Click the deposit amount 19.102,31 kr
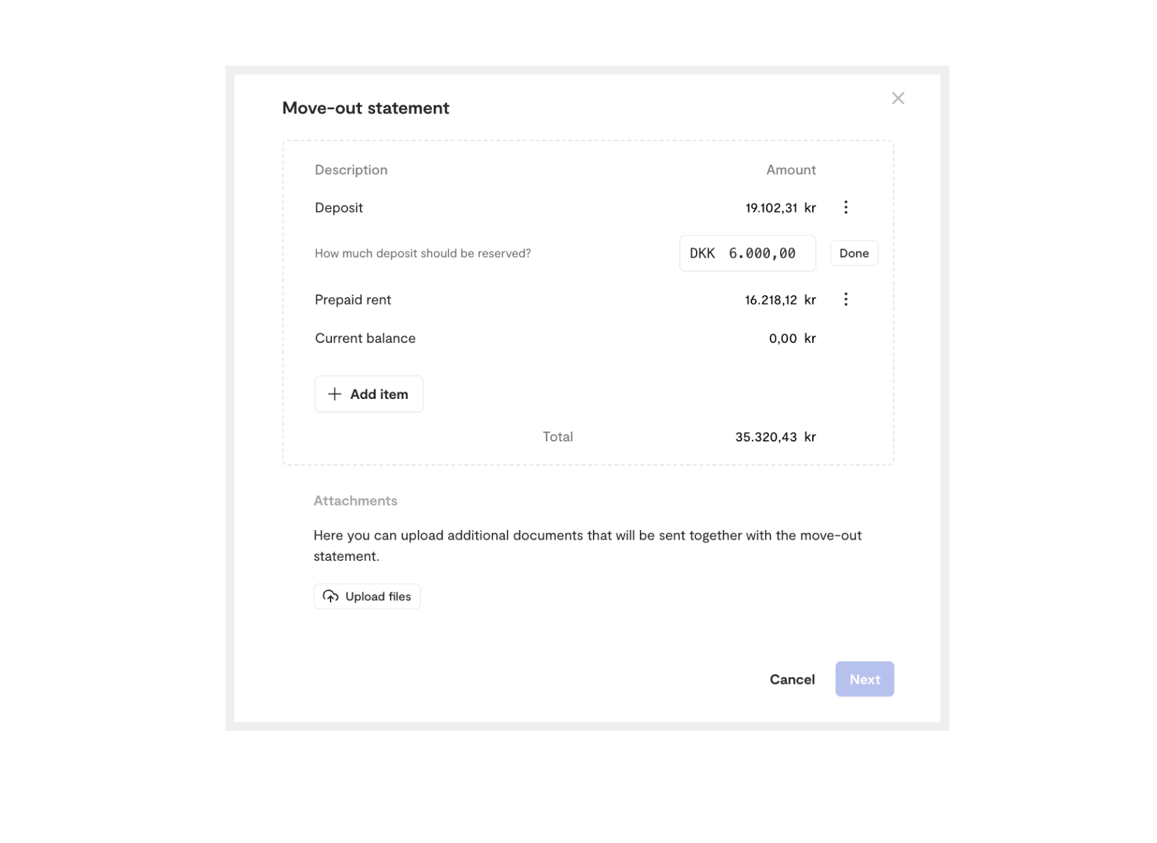 click(780, 208)
